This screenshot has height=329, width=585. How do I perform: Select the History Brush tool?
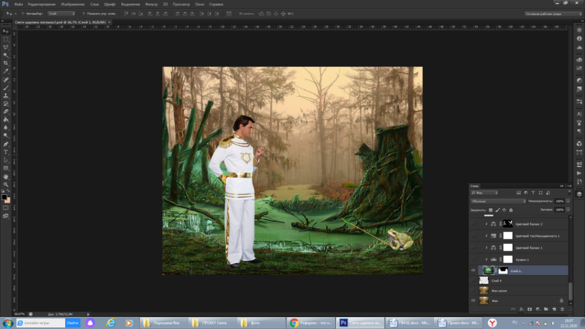point(6,104)
